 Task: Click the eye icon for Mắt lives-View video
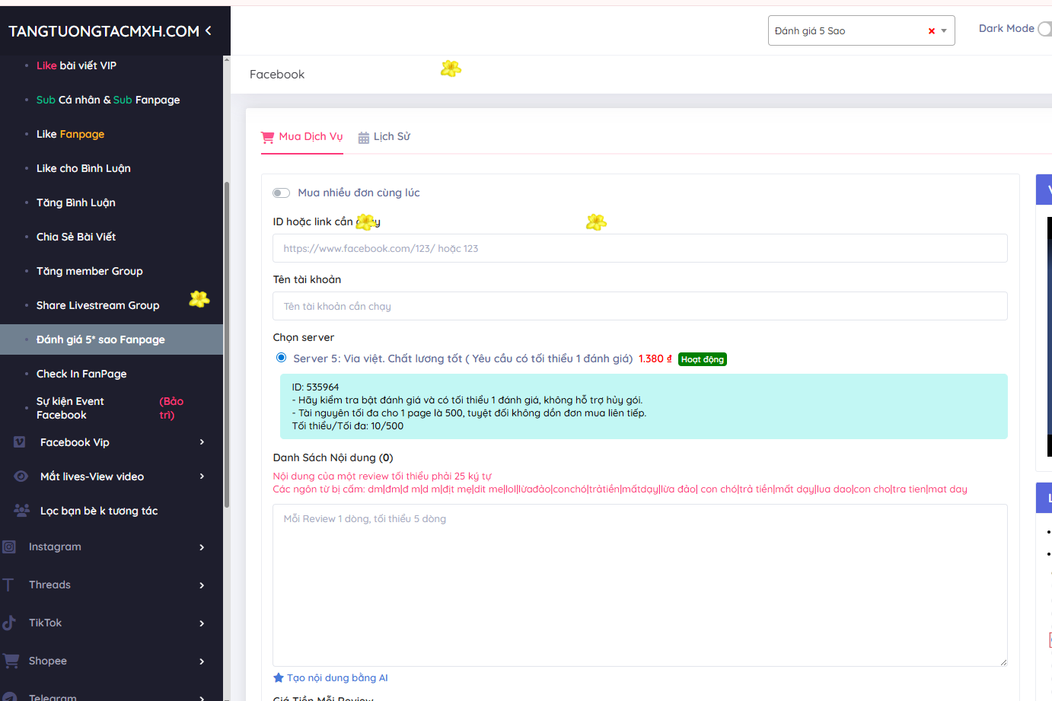pyautogui.click(x=21, y=476)
